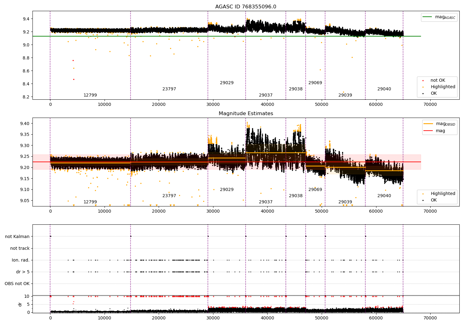Screen dimensions: 464x325
Task: Select the "dr > 5" row label
Action: (23, 272)
